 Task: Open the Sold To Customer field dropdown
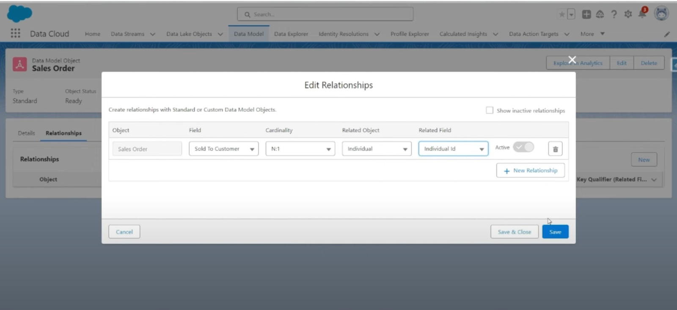point(223,149)
